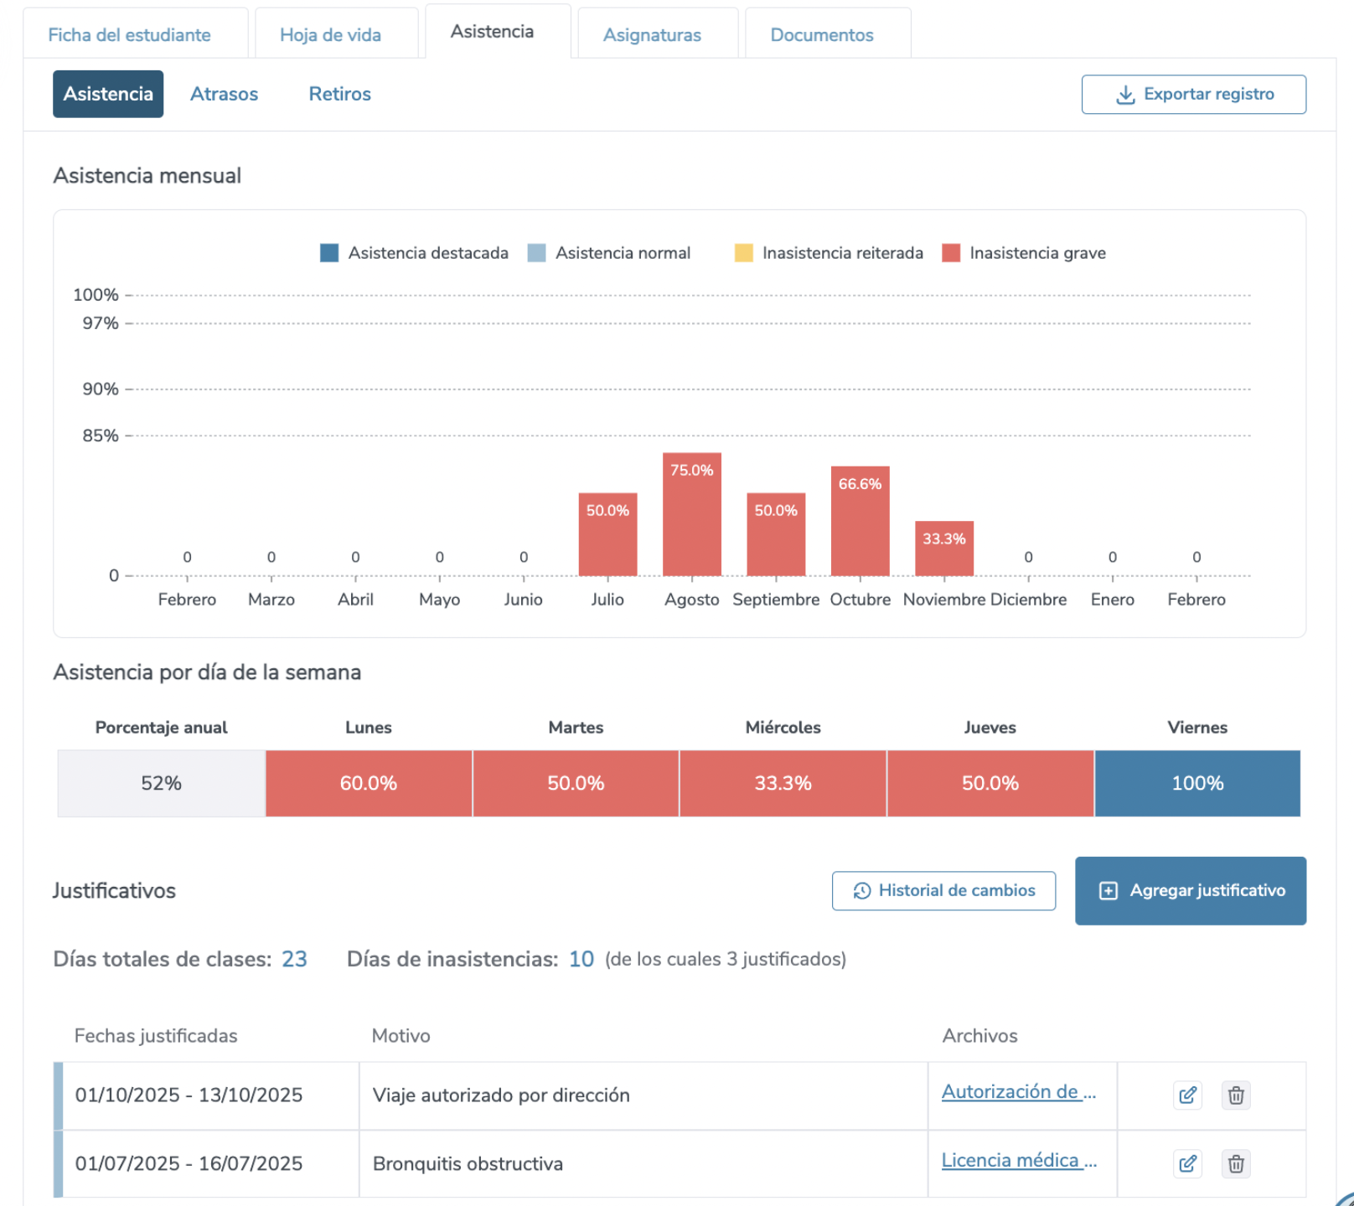Click the Bronquitis obstructiva motive
The image size is (1354, 1206).
468,1164
